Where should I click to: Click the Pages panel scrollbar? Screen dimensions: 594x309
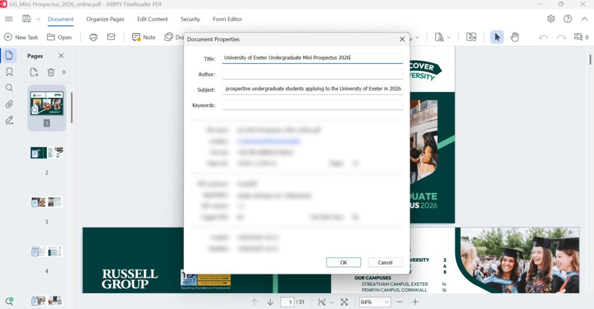(x=71, y=108)
